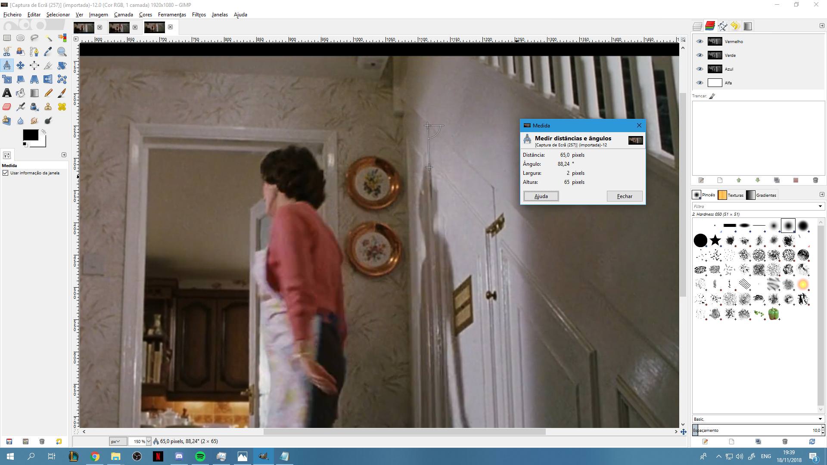The width and height of the screenshot is (827, 465).
Task: Select the Shear tool
Action: [21, 79]
